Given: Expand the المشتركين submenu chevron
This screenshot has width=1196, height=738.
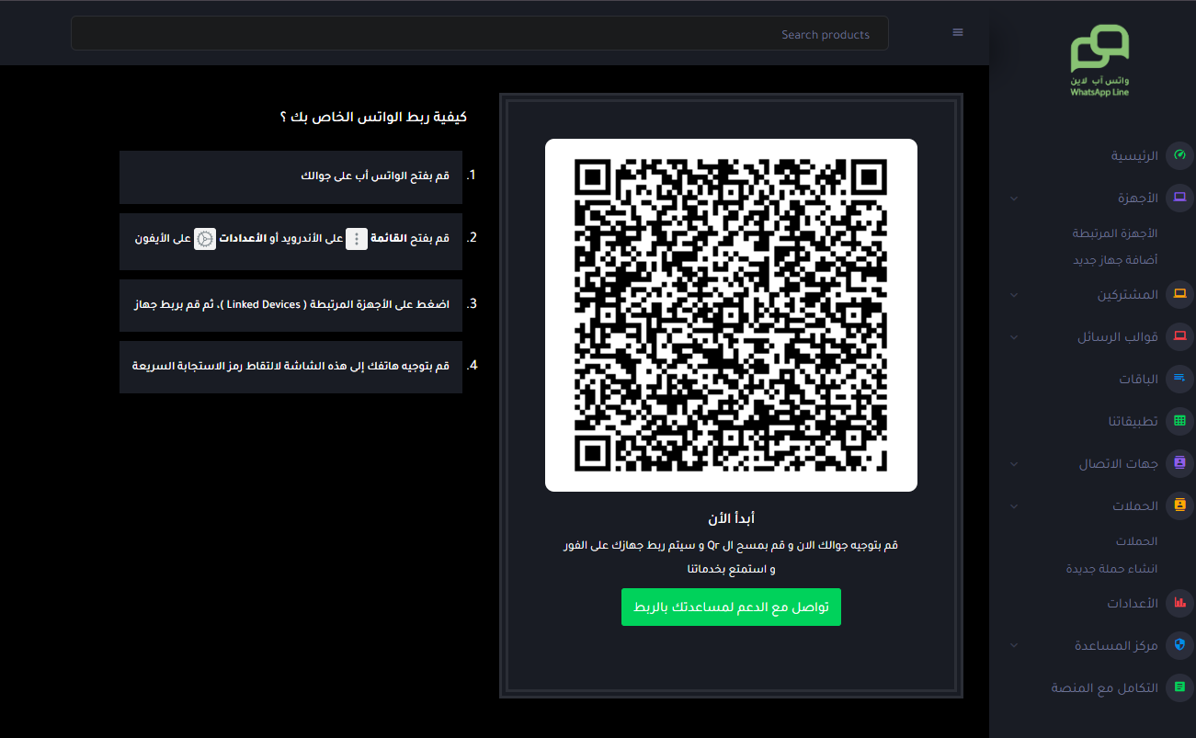Looking at the screenshot, I should click(1014, 295).
